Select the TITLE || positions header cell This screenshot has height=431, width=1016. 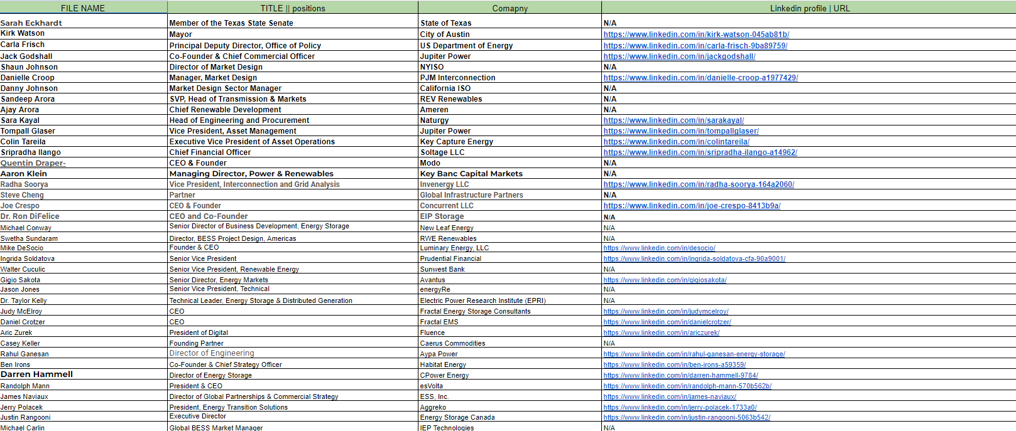(293, 8)
